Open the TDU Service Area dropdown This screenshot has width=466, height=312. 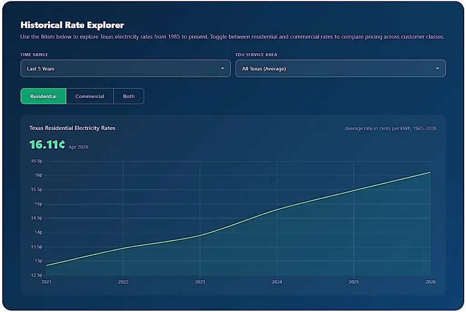tap(340, 69)
